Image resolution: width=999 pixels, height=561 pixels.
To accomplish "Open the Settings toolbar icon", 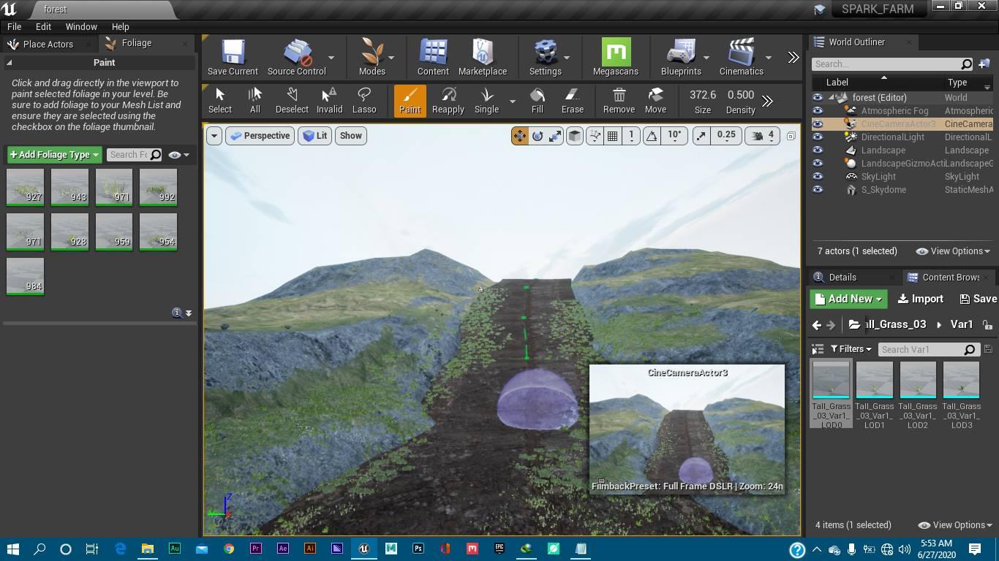I will pyautogui.click(x=546, y=57).
